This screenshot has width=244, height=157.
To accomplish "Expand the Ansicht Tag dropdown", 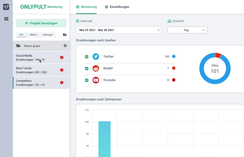I will (x=187, y=30).
